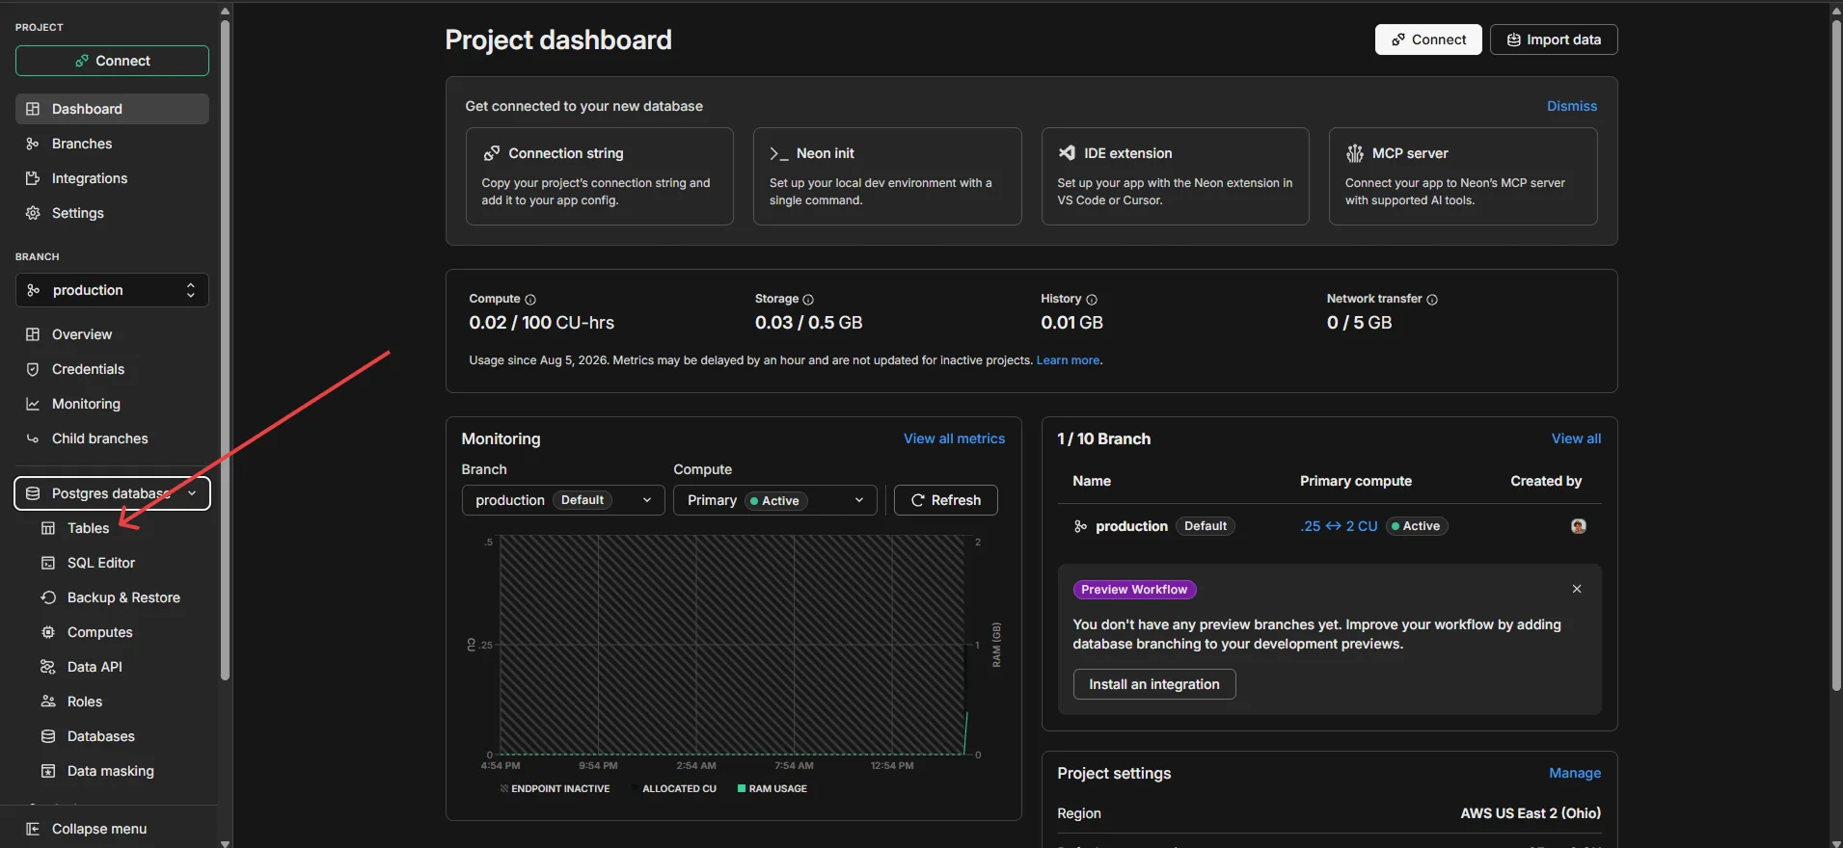Refresh the monitoring chart

point(946,500)
